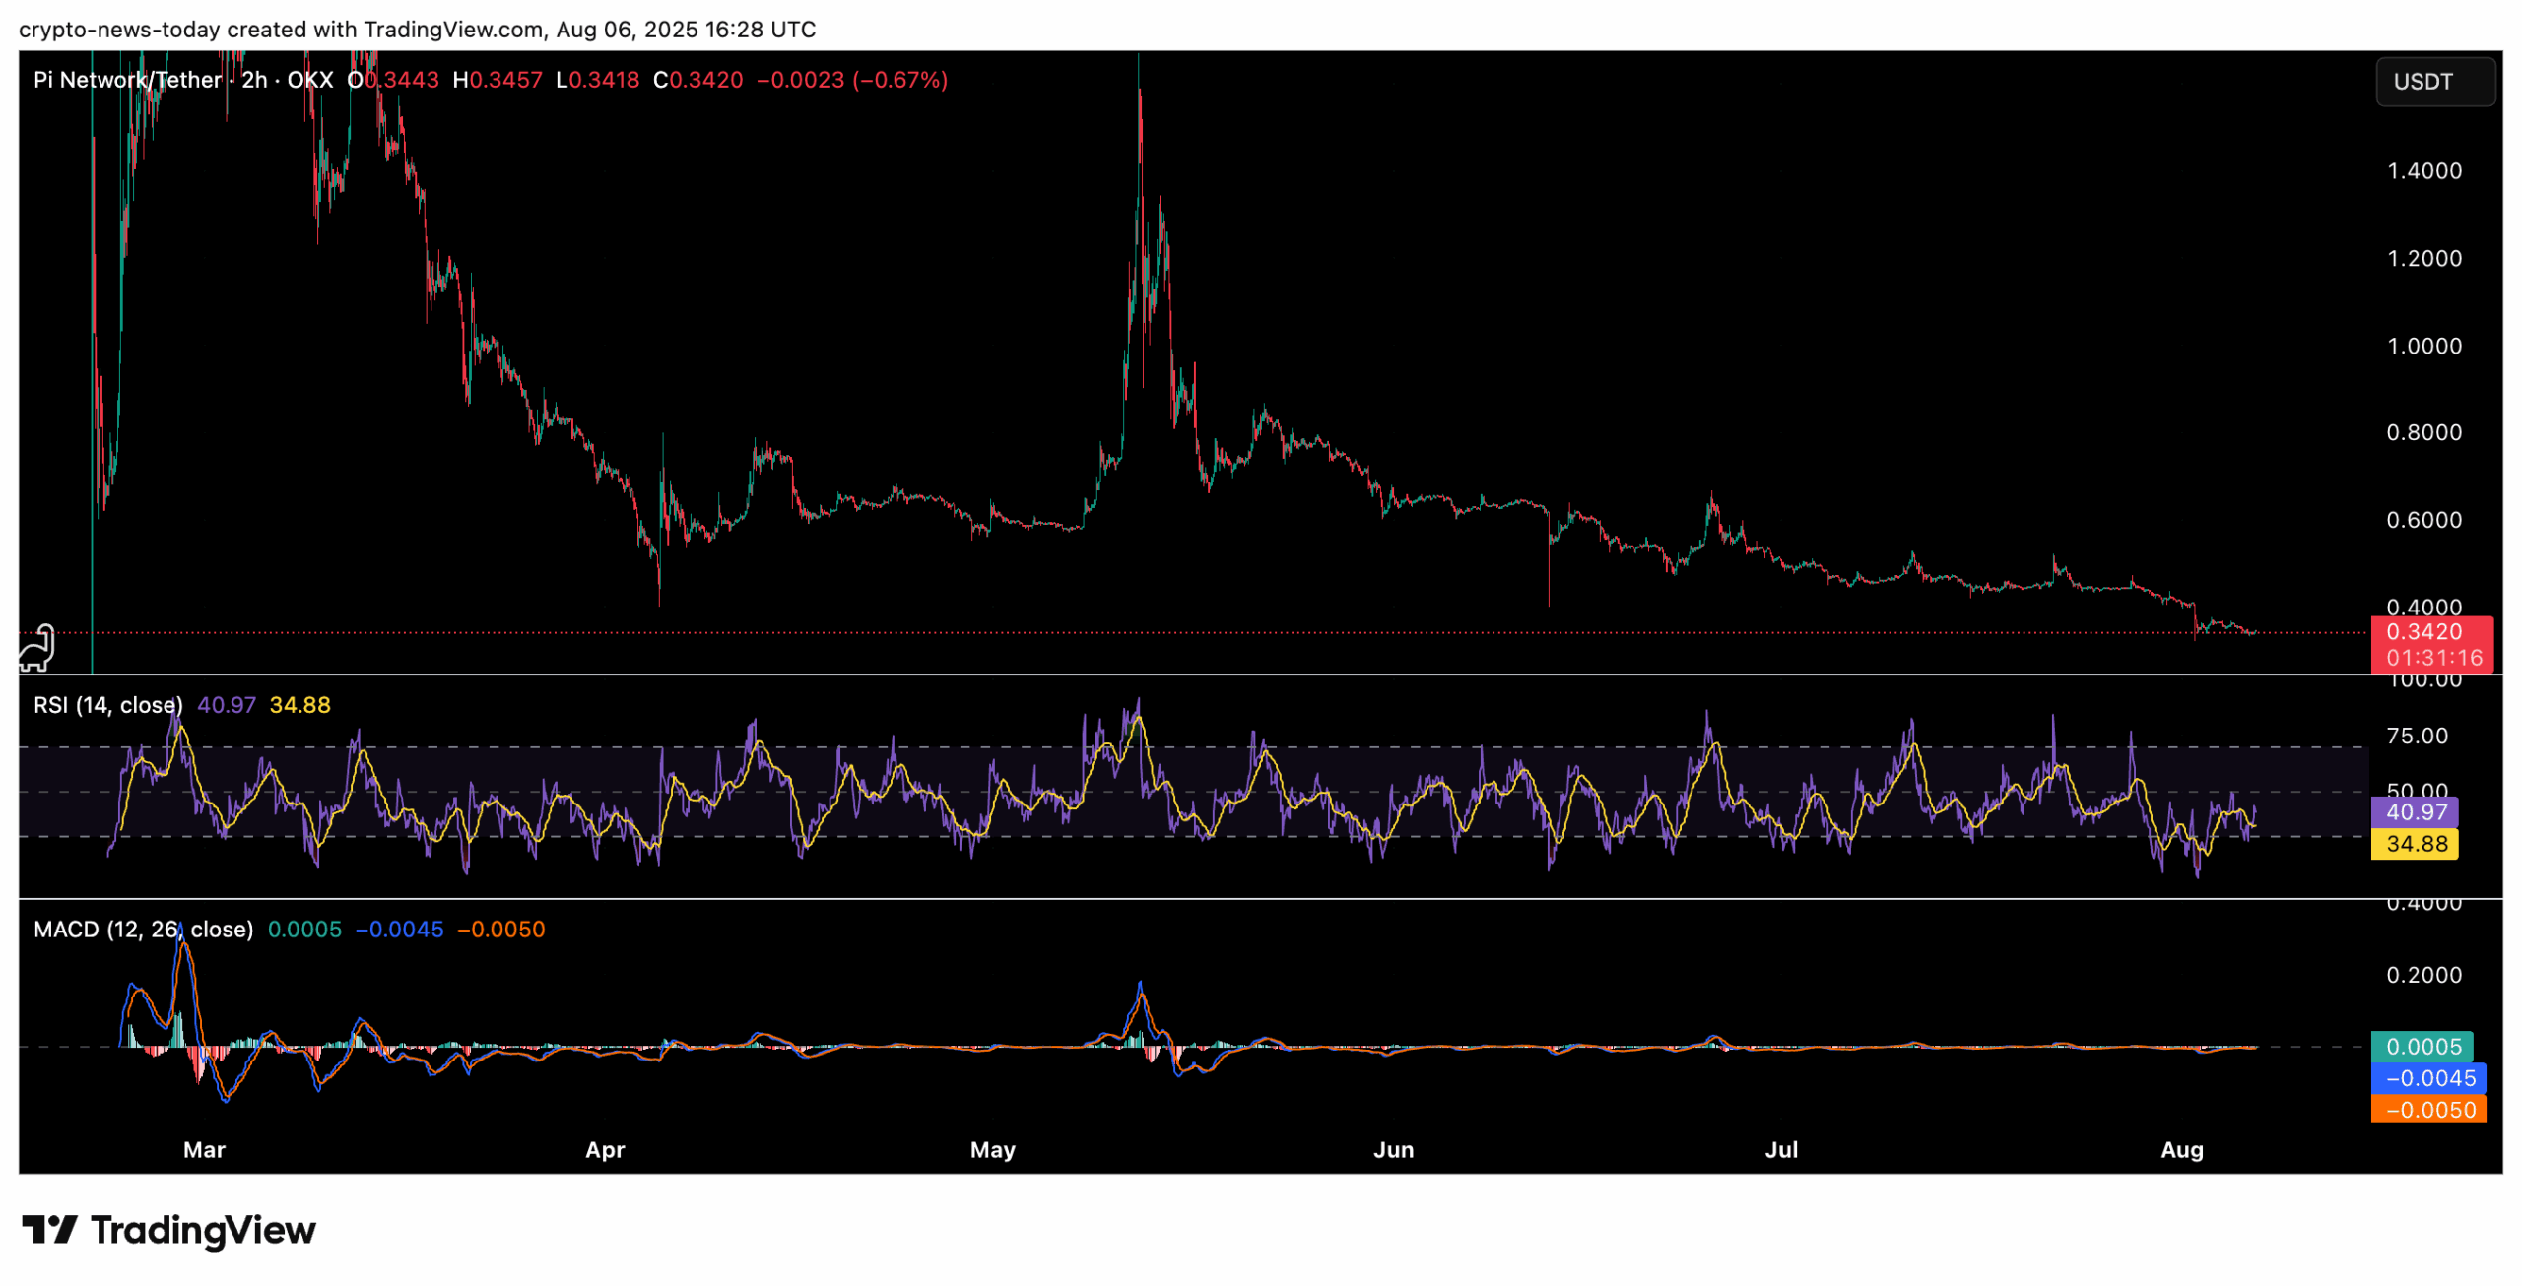Click the yellow RSI value 34.88 tag

[2415, 844]
